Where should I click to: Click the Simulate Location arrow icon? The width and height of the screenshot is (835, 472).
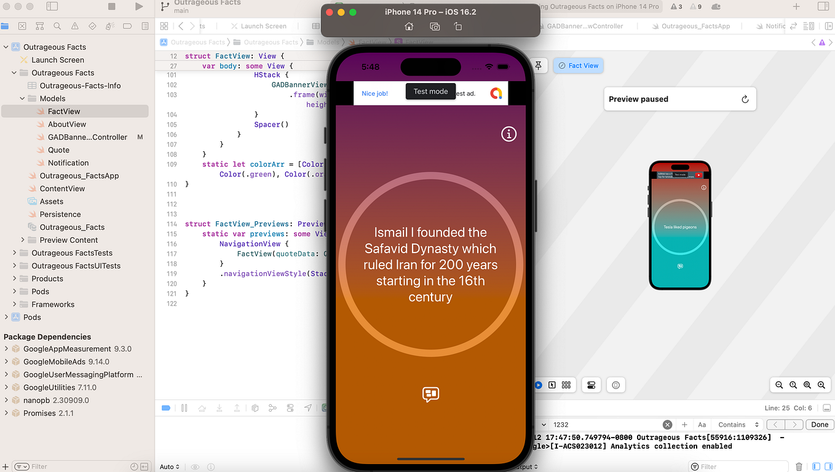point(309,407)
